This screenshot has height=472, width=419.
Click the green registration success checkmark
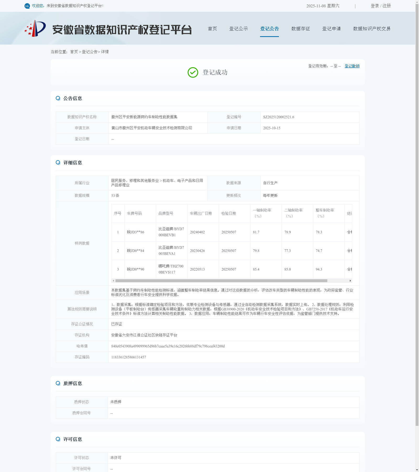point(193,72)
